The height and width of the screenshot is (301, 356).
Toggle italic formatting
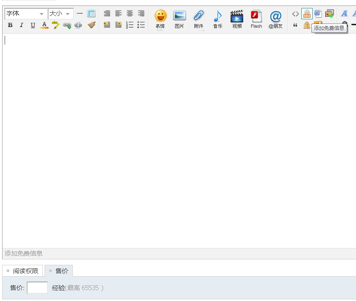[x=21, y=25]
